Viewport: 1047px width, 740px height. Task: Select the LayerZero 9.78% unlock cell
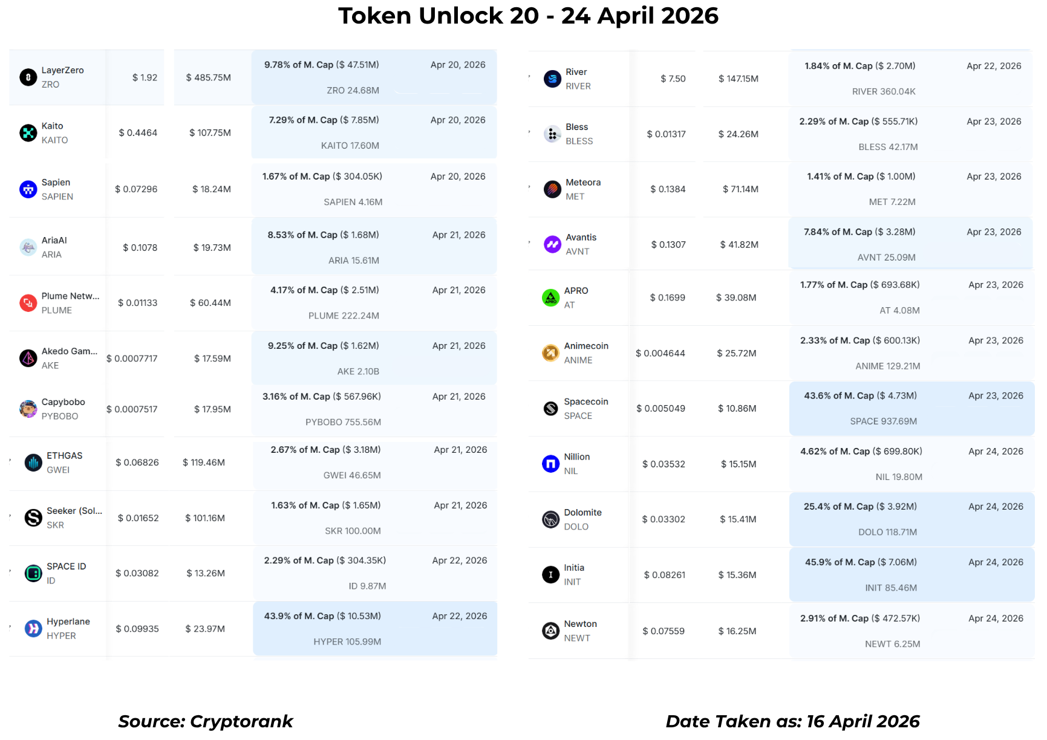click(374, 77)
